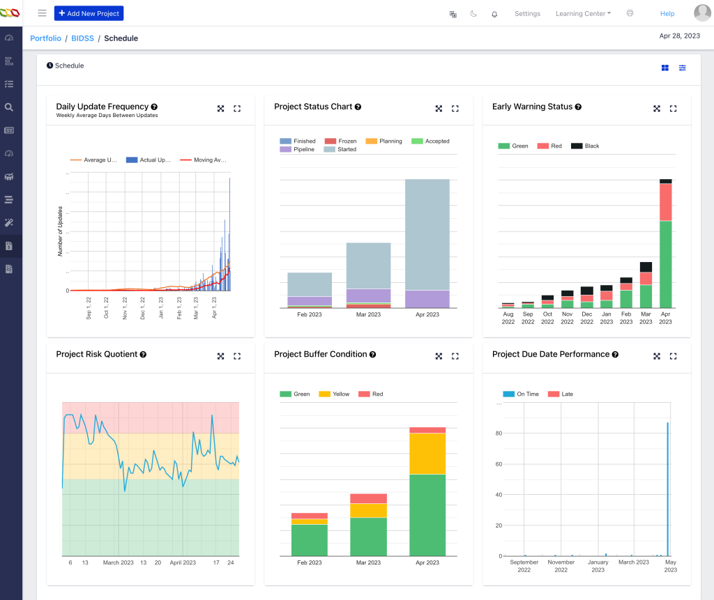Click the magnifier search icon in sidebar

click(9, 107)
